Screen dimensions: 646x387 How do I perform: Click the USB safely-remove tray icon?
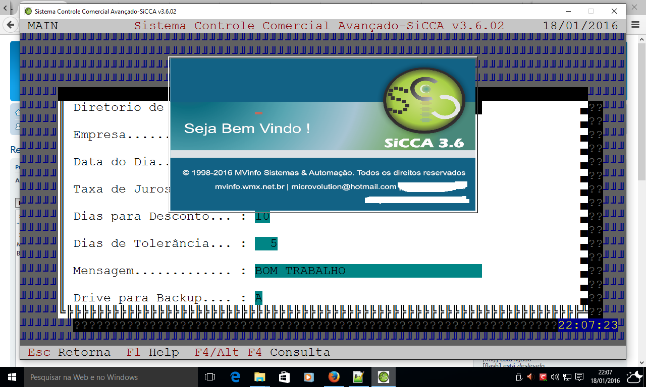click(x=519, y=377)
